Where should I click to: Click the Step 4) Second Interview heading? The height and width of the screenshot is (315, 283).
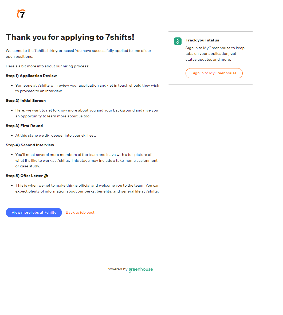point(30,145)
